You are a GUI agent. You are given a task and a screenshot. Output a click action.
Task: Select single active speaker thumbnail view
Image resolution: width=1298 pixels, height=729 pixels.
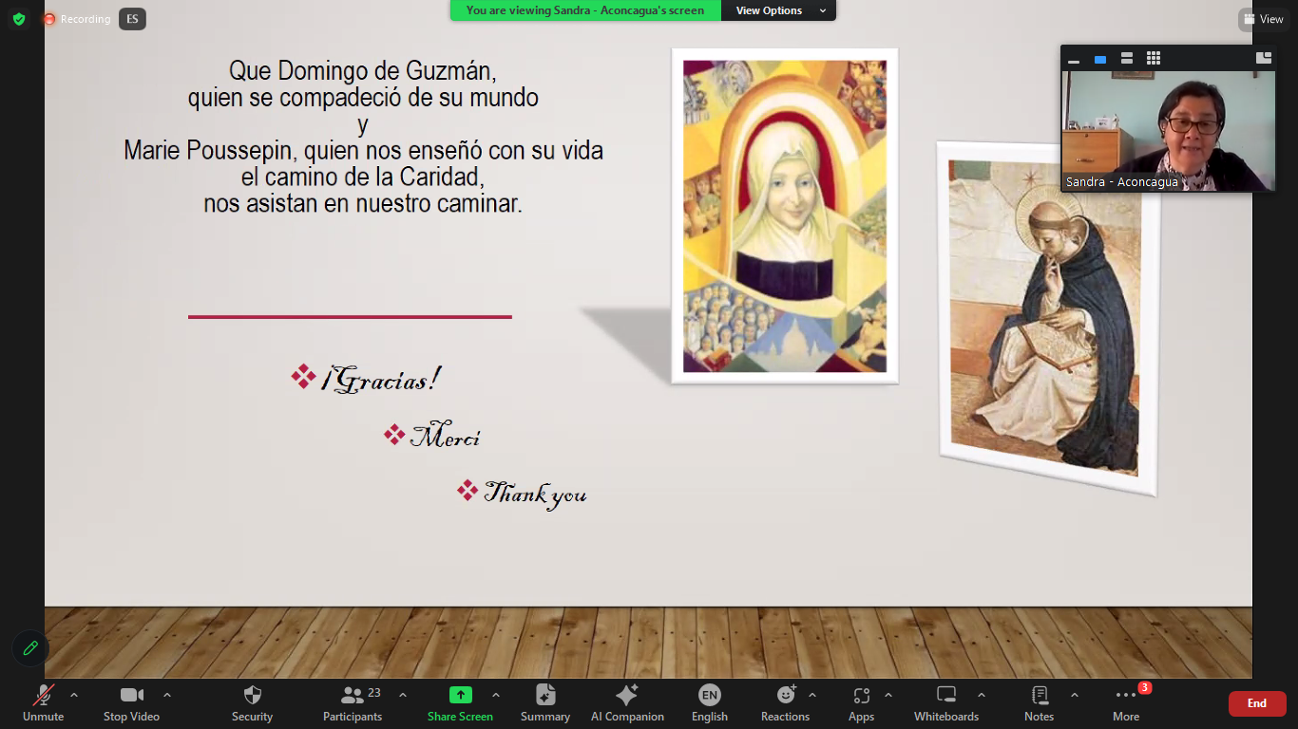[x=1100, y=59]
